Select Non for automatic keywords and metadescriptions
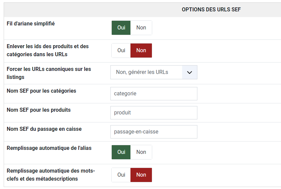Screen dimensions: 281x189 141,175
